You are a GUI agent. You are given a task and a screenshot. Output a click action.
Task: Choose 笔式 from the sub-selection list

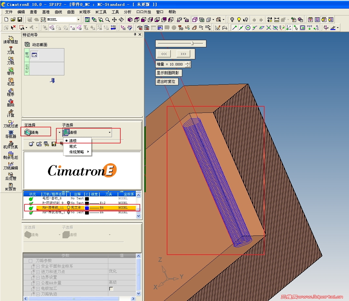[x=73, y=146]
